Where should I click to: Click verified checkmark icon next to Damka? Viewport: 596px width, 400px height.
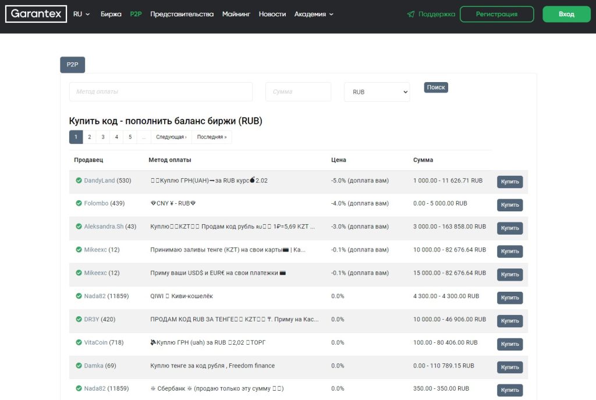tap(79, 366)
